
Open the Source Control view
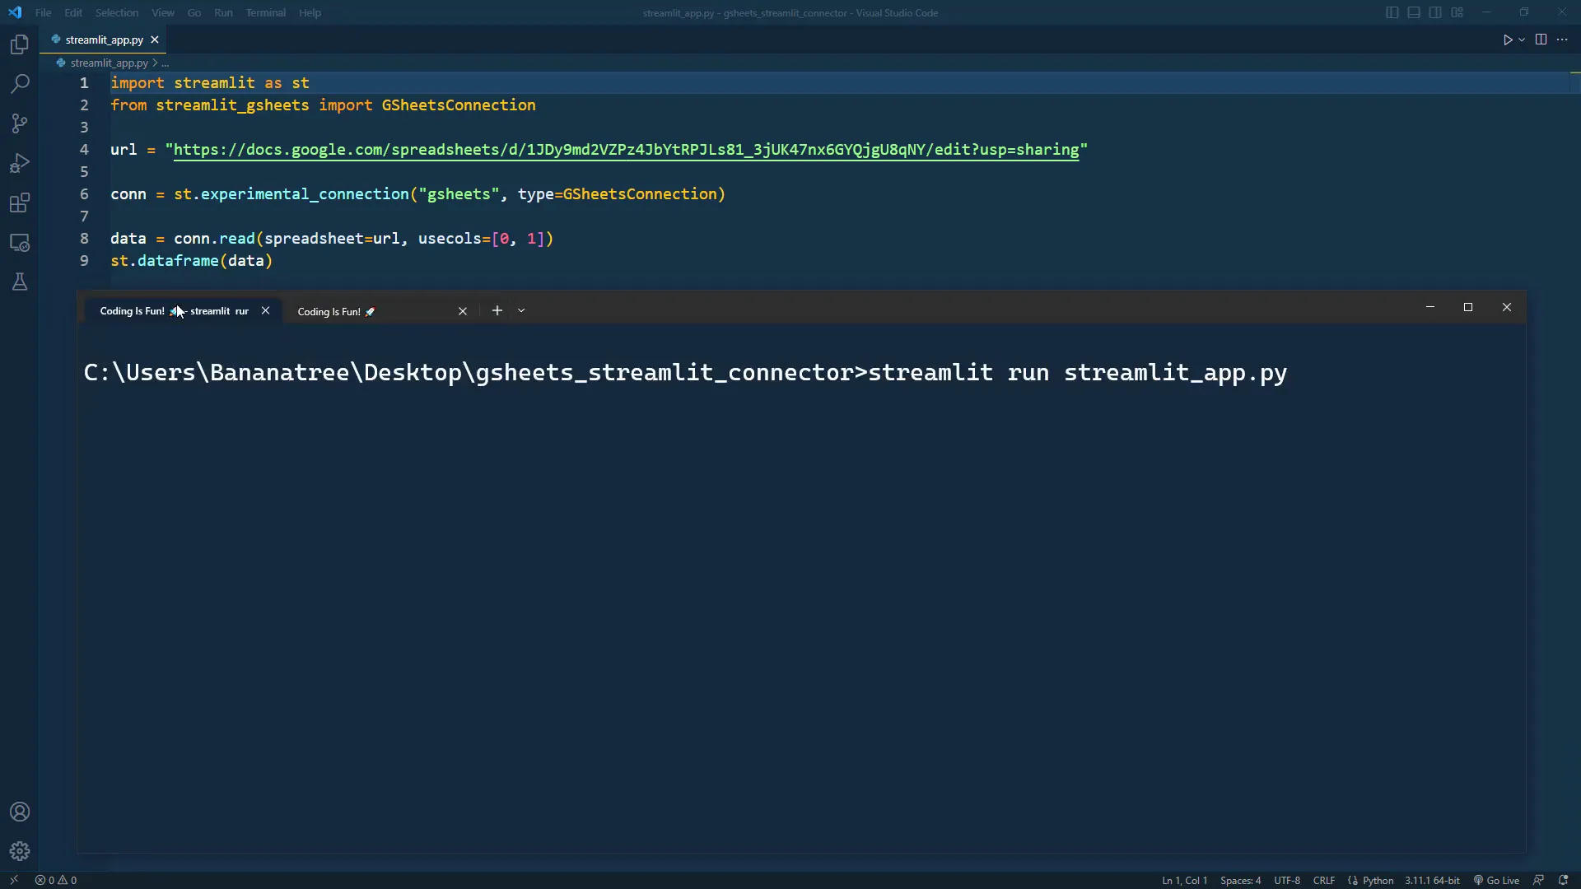point(19,123)
